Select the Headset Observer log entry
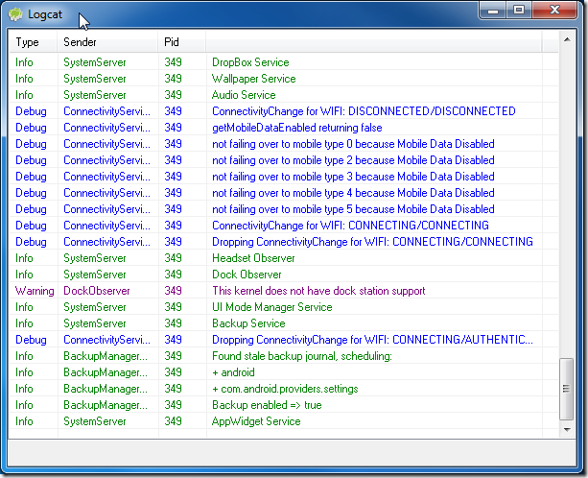 253,258
